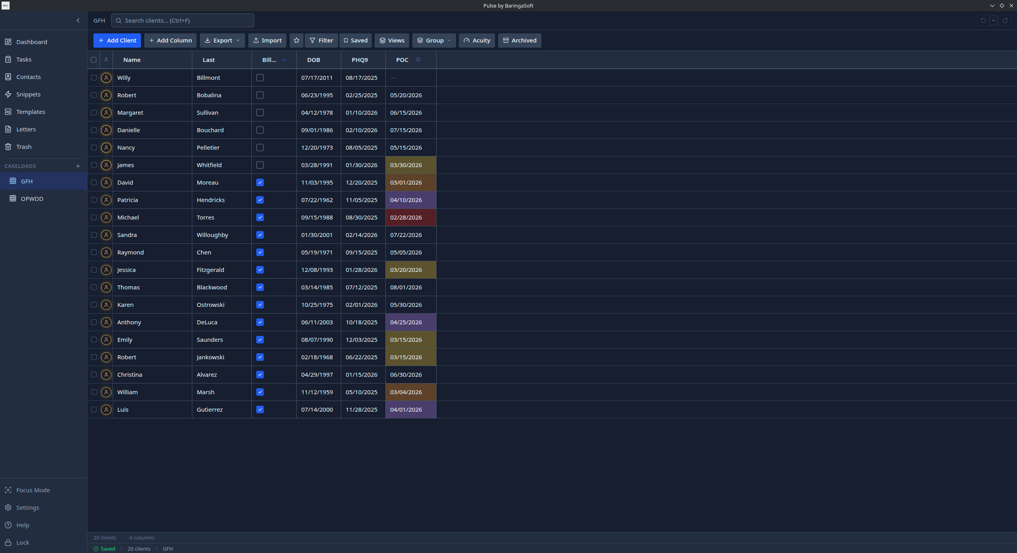The width and height of the screenshot is (1017, 553).
Task: Click inside the client search field
Action: pyautogui.click(x=182, y=20)
